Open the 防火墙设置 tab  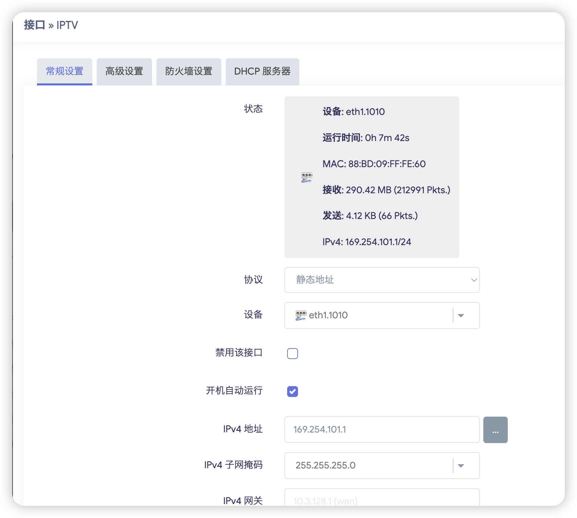(x=189, y=72)
